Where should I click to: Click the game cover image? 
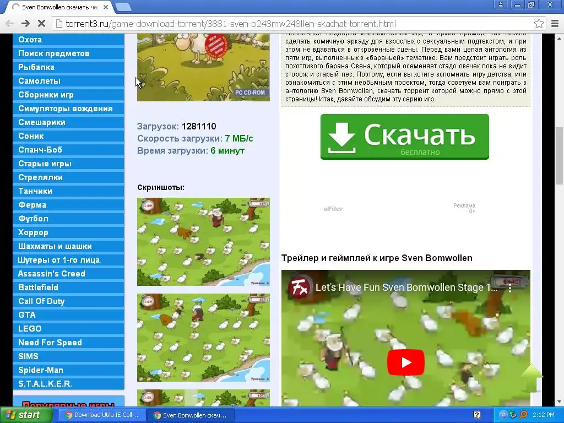(x=203, y=67)
